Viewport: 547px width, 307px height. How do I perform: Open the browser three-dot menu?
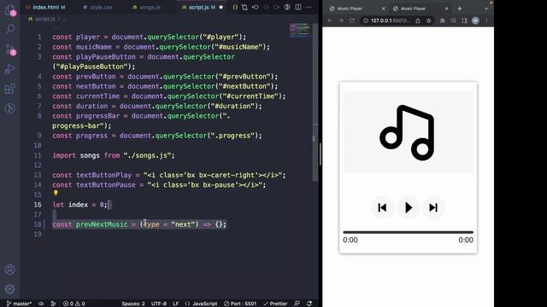click(x=486, y=20)
